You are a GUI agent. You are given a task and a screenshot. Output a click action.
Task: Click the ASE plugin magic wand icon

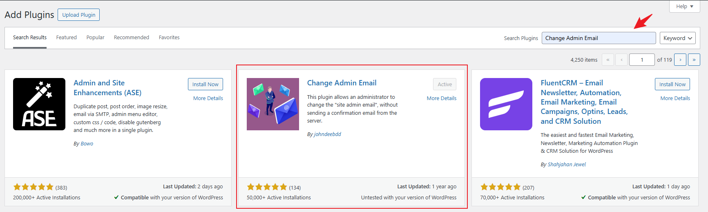pyautogui.click(x=39, y=104)
